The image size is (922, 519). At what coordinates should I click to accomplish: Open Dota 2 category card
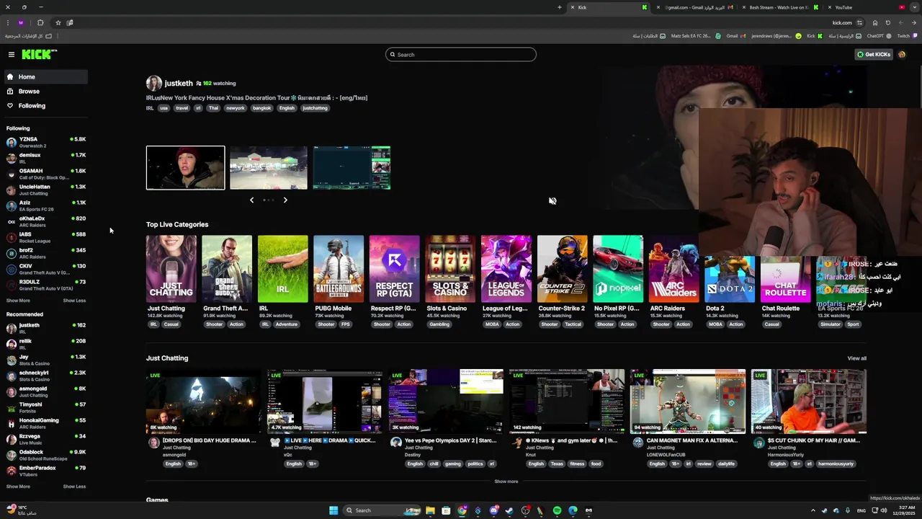tap(730, 279)
